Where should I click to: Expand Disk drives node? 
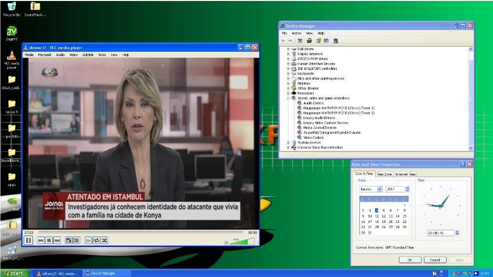pyautogui.click(x=288, y=49)
